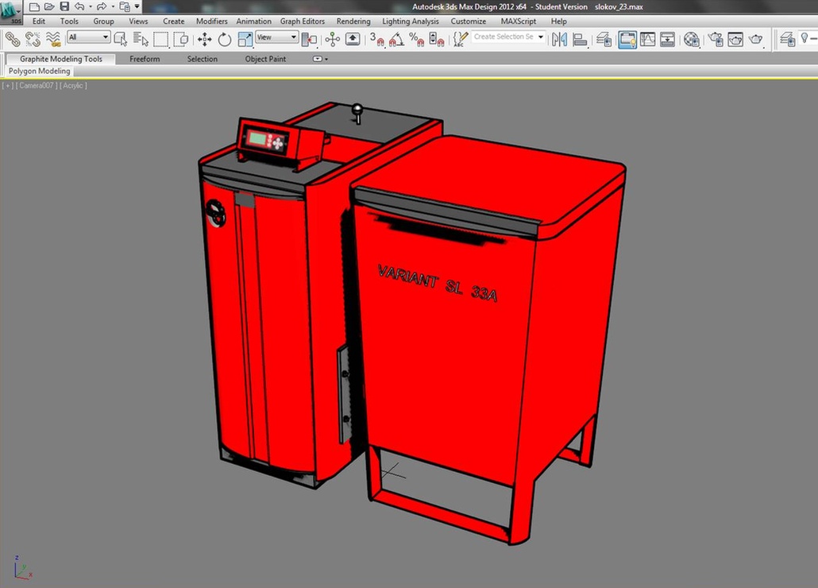818x588 pixels.
Task: Open the Customize menu
Action: click(x=468, y=21)
